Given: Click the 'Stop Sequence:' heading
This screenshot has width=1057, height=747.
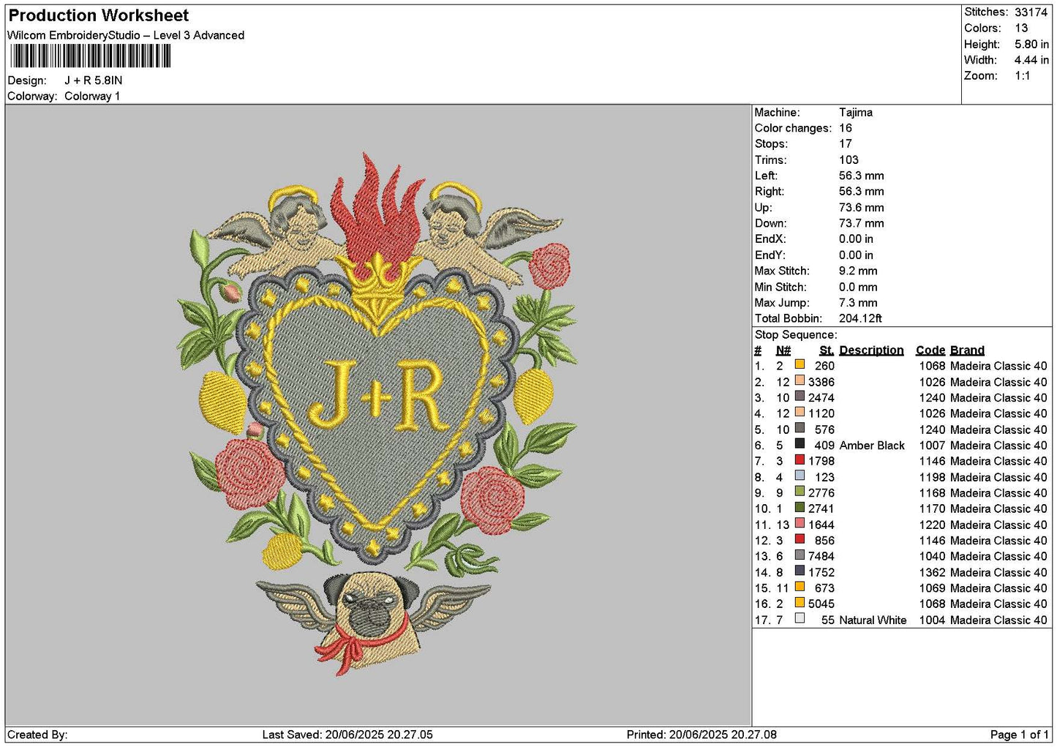Looking at the screenshot, I should coord(796,334).
